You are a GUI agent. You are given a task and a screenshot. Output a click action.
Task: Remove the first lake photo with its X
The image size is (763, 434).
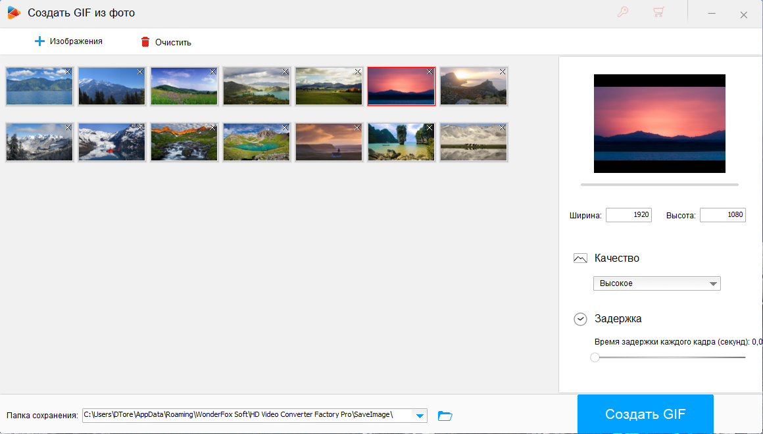68,72
